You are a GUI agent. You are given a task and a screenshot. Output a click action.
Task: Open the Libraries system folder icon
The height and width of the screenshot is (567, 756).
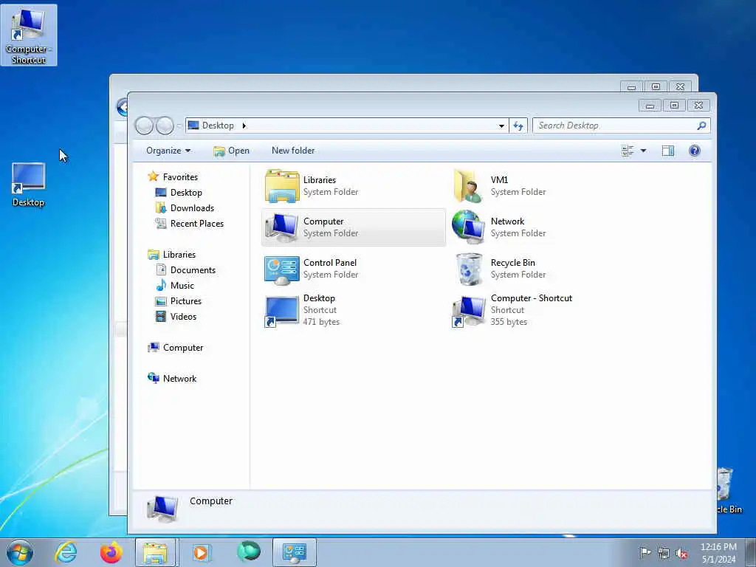282,186
